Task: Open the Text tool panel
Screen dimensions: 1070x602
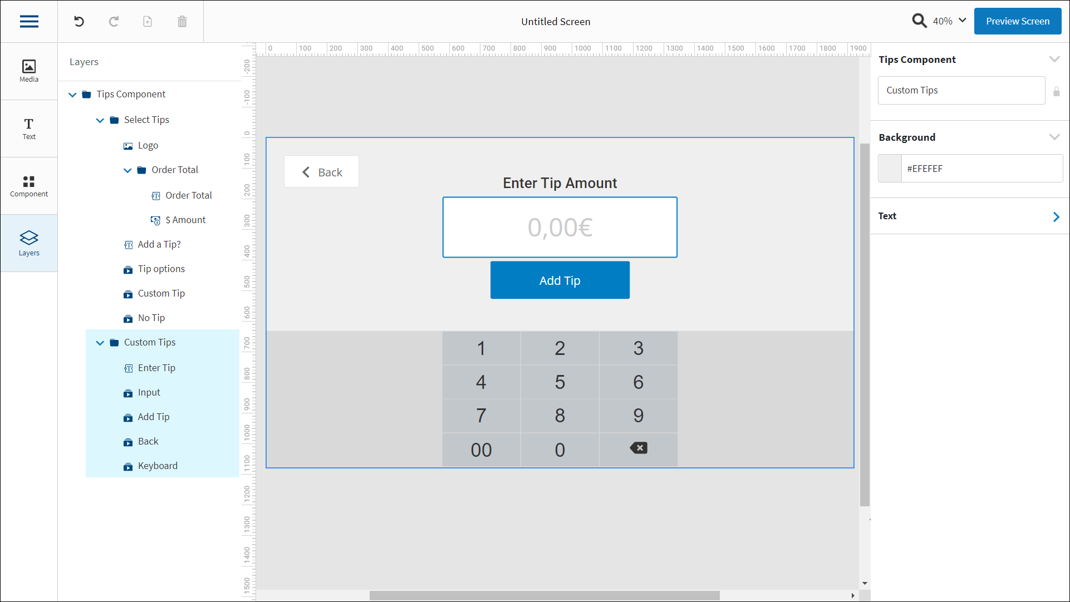Action: click(x=29, y=129)
